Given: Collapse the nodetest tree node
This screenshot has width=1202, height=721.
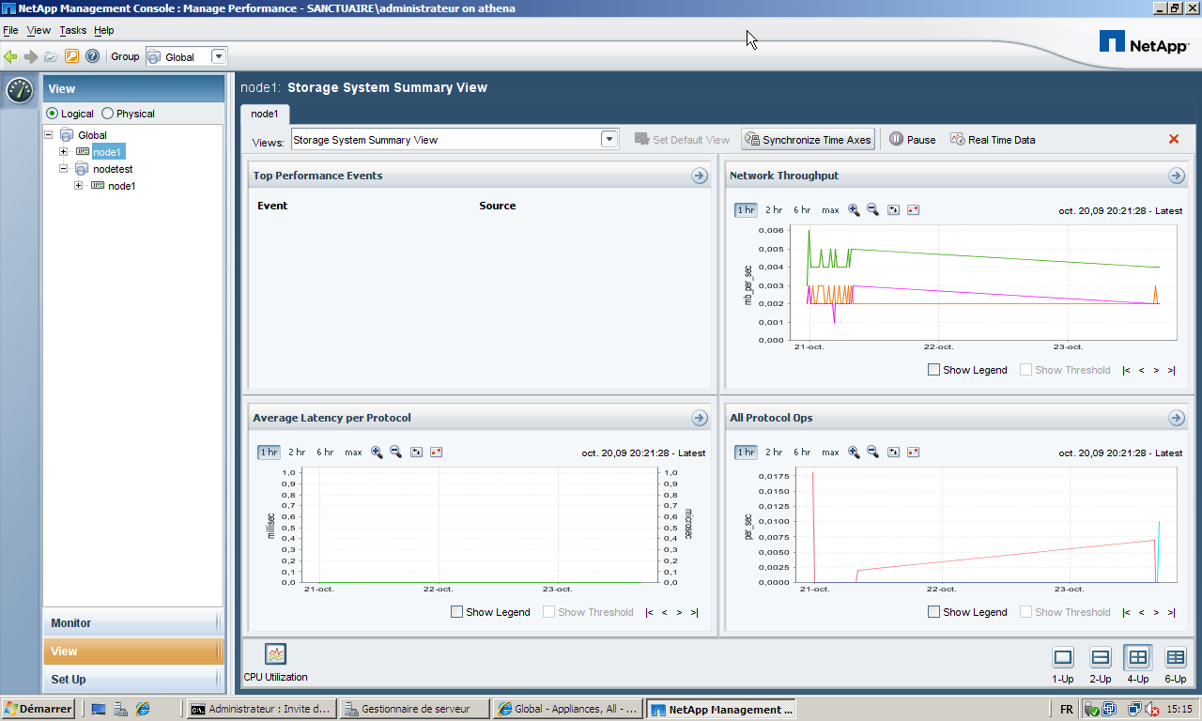Looking at the screenshot, I should pyautogui.click(x=63, y=169).
